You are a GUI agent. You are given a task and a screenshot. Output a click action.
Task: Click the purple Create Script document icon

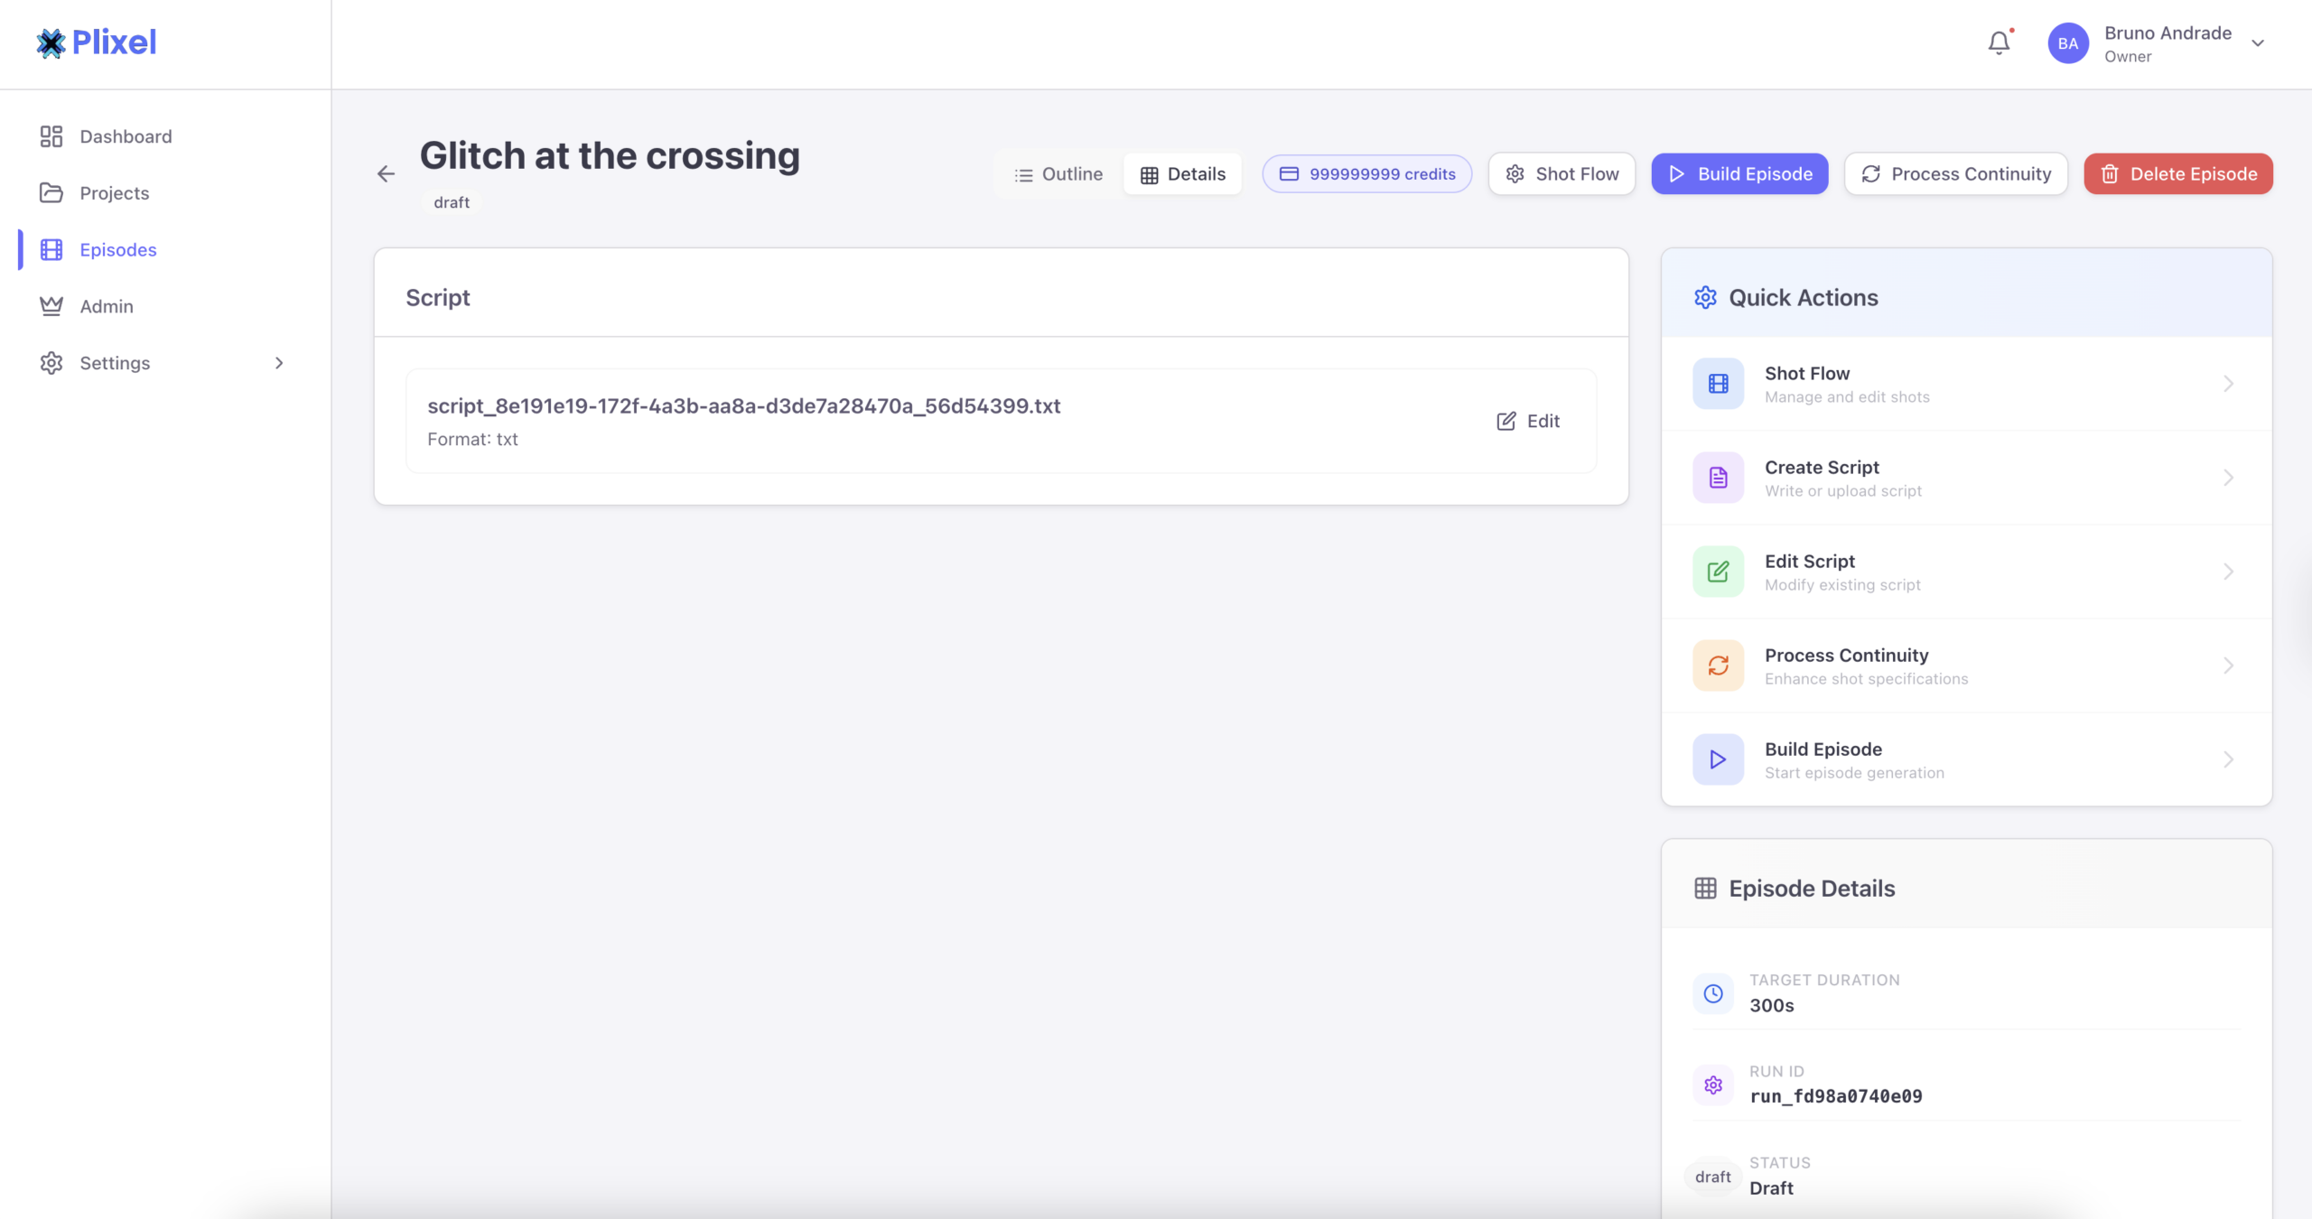point(1718,478)
